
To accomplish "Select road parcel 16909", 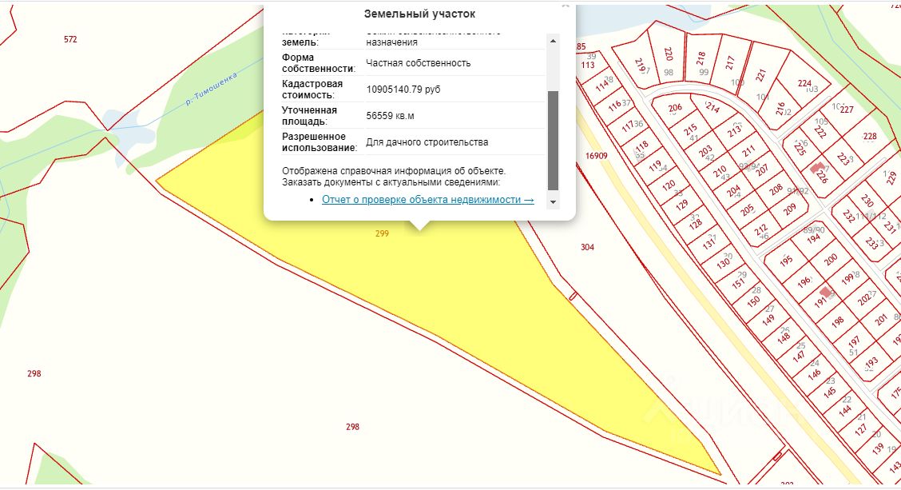I will (596, 156).
